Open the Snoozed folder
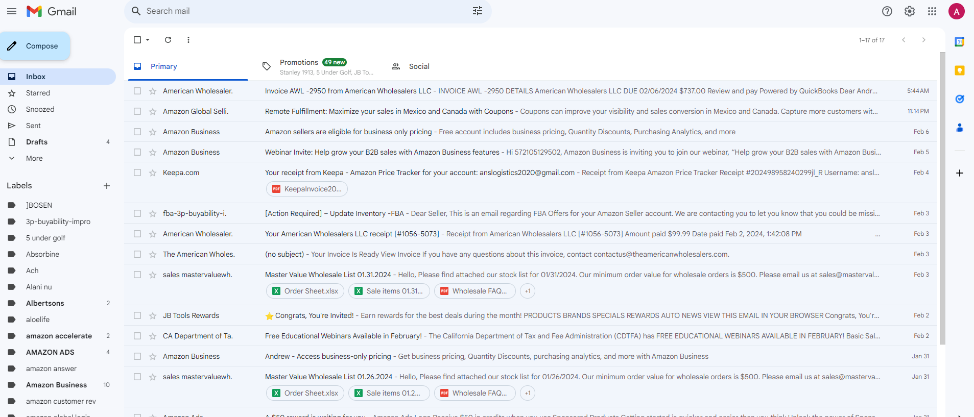 click(x=58, y=109)
